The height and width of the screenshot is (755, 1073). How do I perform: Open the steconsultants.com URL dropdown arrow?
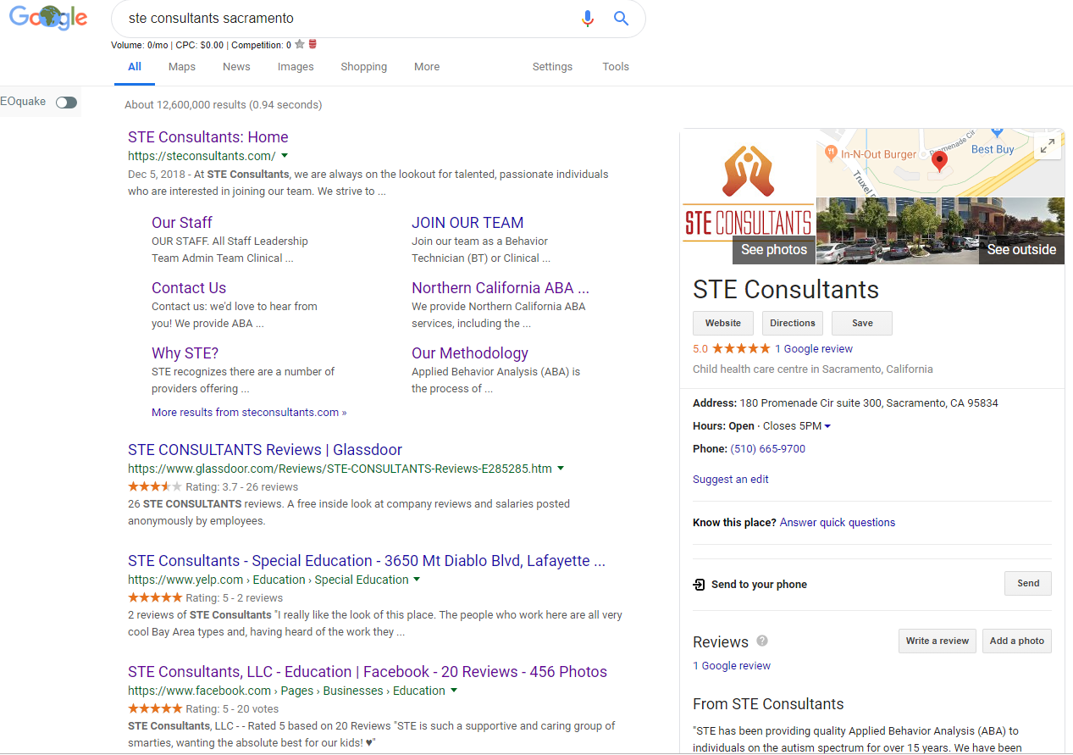285,155
